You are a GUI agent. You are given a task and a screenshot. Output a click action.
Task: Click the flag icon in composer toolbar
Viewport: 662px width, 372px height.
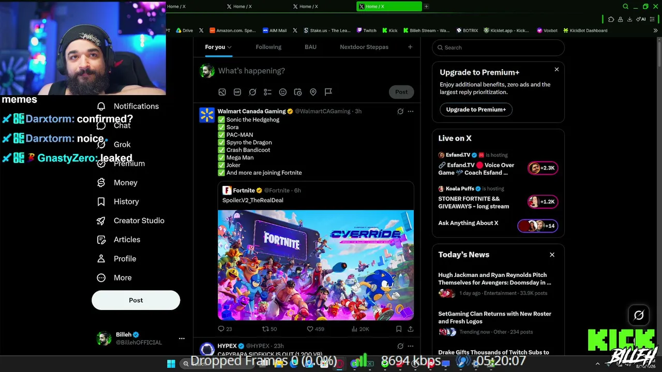tap(328, 92)
